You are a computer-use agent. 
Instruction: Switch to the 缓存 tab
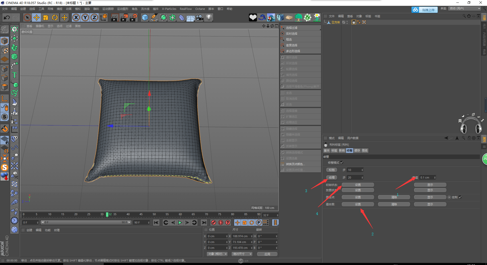[357, 150]
